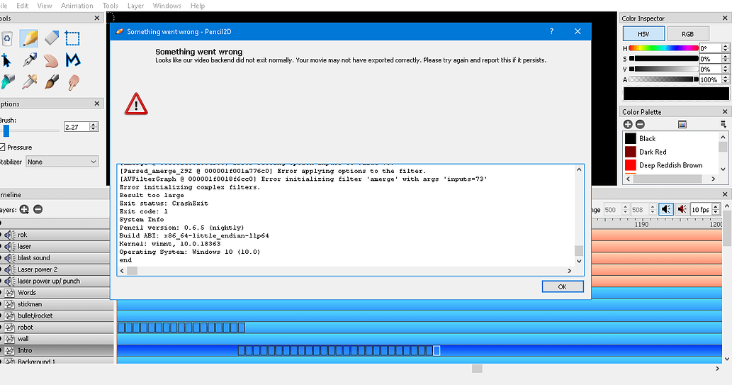732x385 pixels.
Task: Select the Dark Red palette swatch
Action: (x=631, y=152)
